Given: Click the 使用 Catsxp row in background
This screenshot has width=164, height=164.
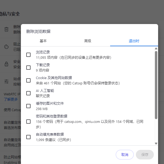Looking at the screenshot, I should (12, 110).
